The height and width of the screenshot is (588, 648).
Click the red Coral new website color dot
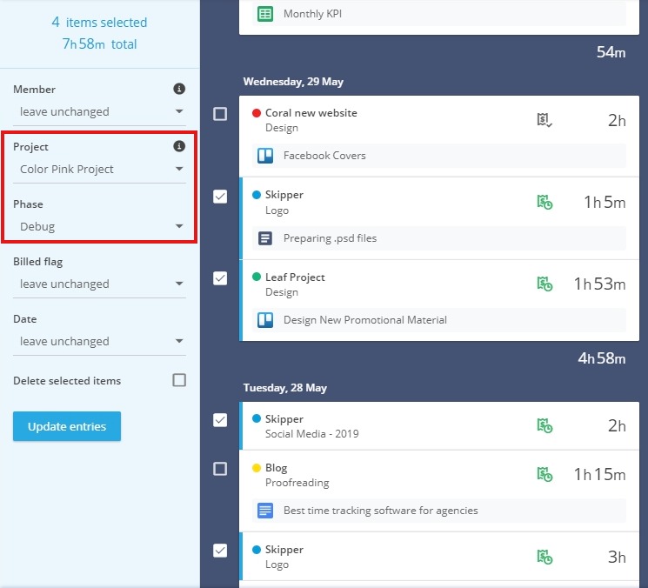pos(257,113)
